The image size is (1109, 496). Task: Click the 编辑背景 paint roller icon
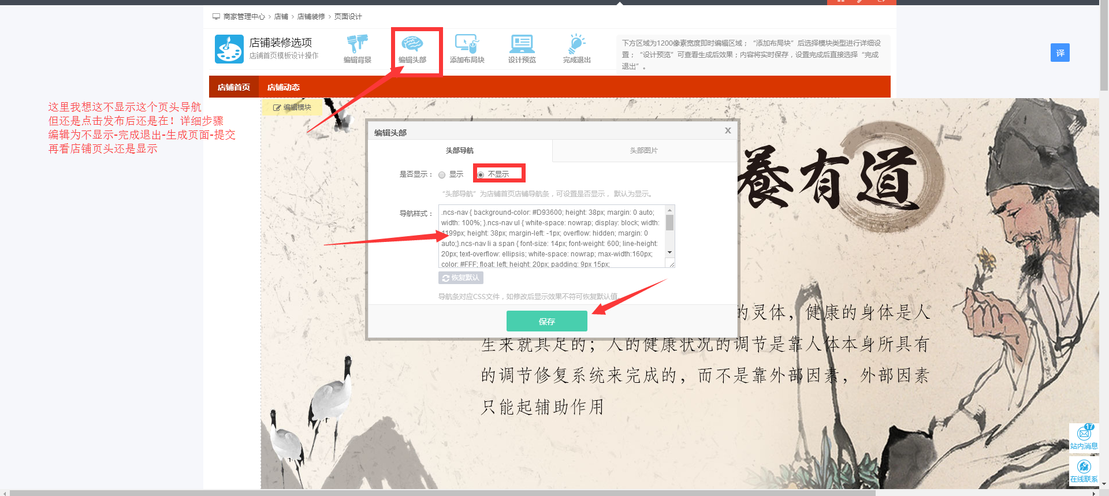coord(357,44)
